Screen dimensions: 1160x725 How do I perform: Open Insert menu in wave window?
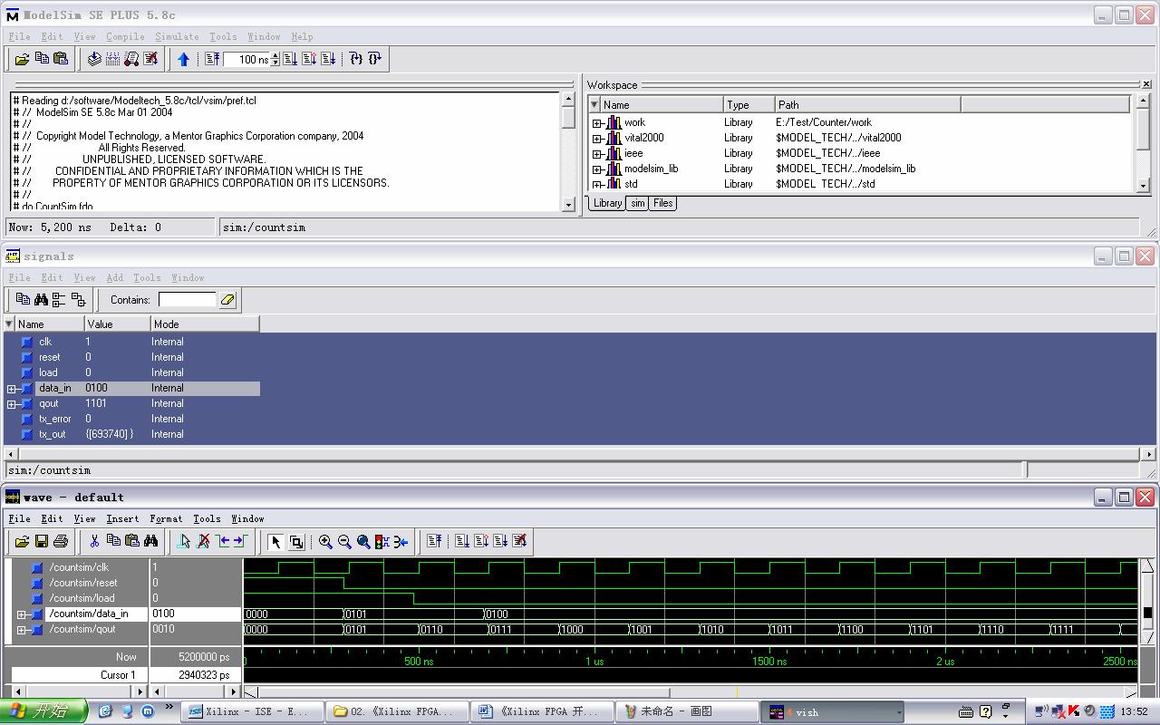[122, 518]
